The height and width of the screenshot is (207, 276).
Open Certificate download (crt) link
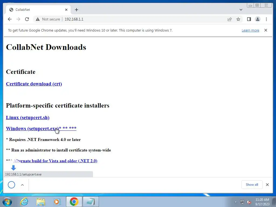pyautogui.click(x=34, y=84)
